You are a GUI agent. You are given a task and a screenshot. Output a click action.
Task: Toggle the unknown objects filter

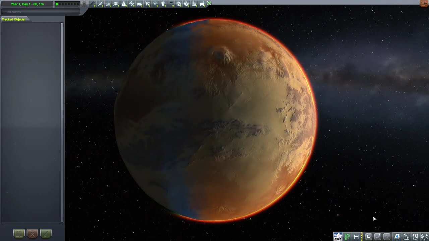click(x=187, y=4)
